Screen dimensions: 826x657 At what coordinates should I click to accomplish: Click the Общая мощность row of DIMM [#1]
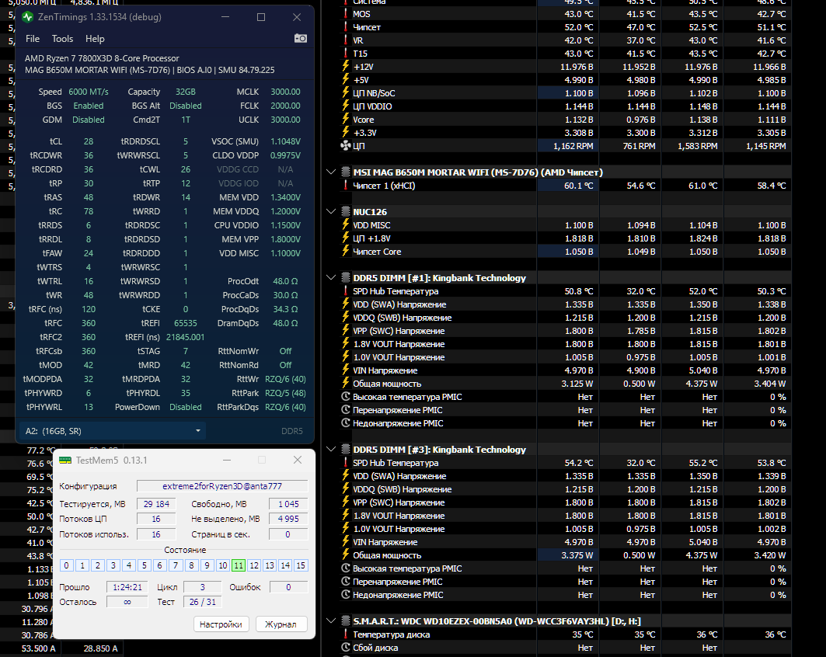click(x=565, y=384)
